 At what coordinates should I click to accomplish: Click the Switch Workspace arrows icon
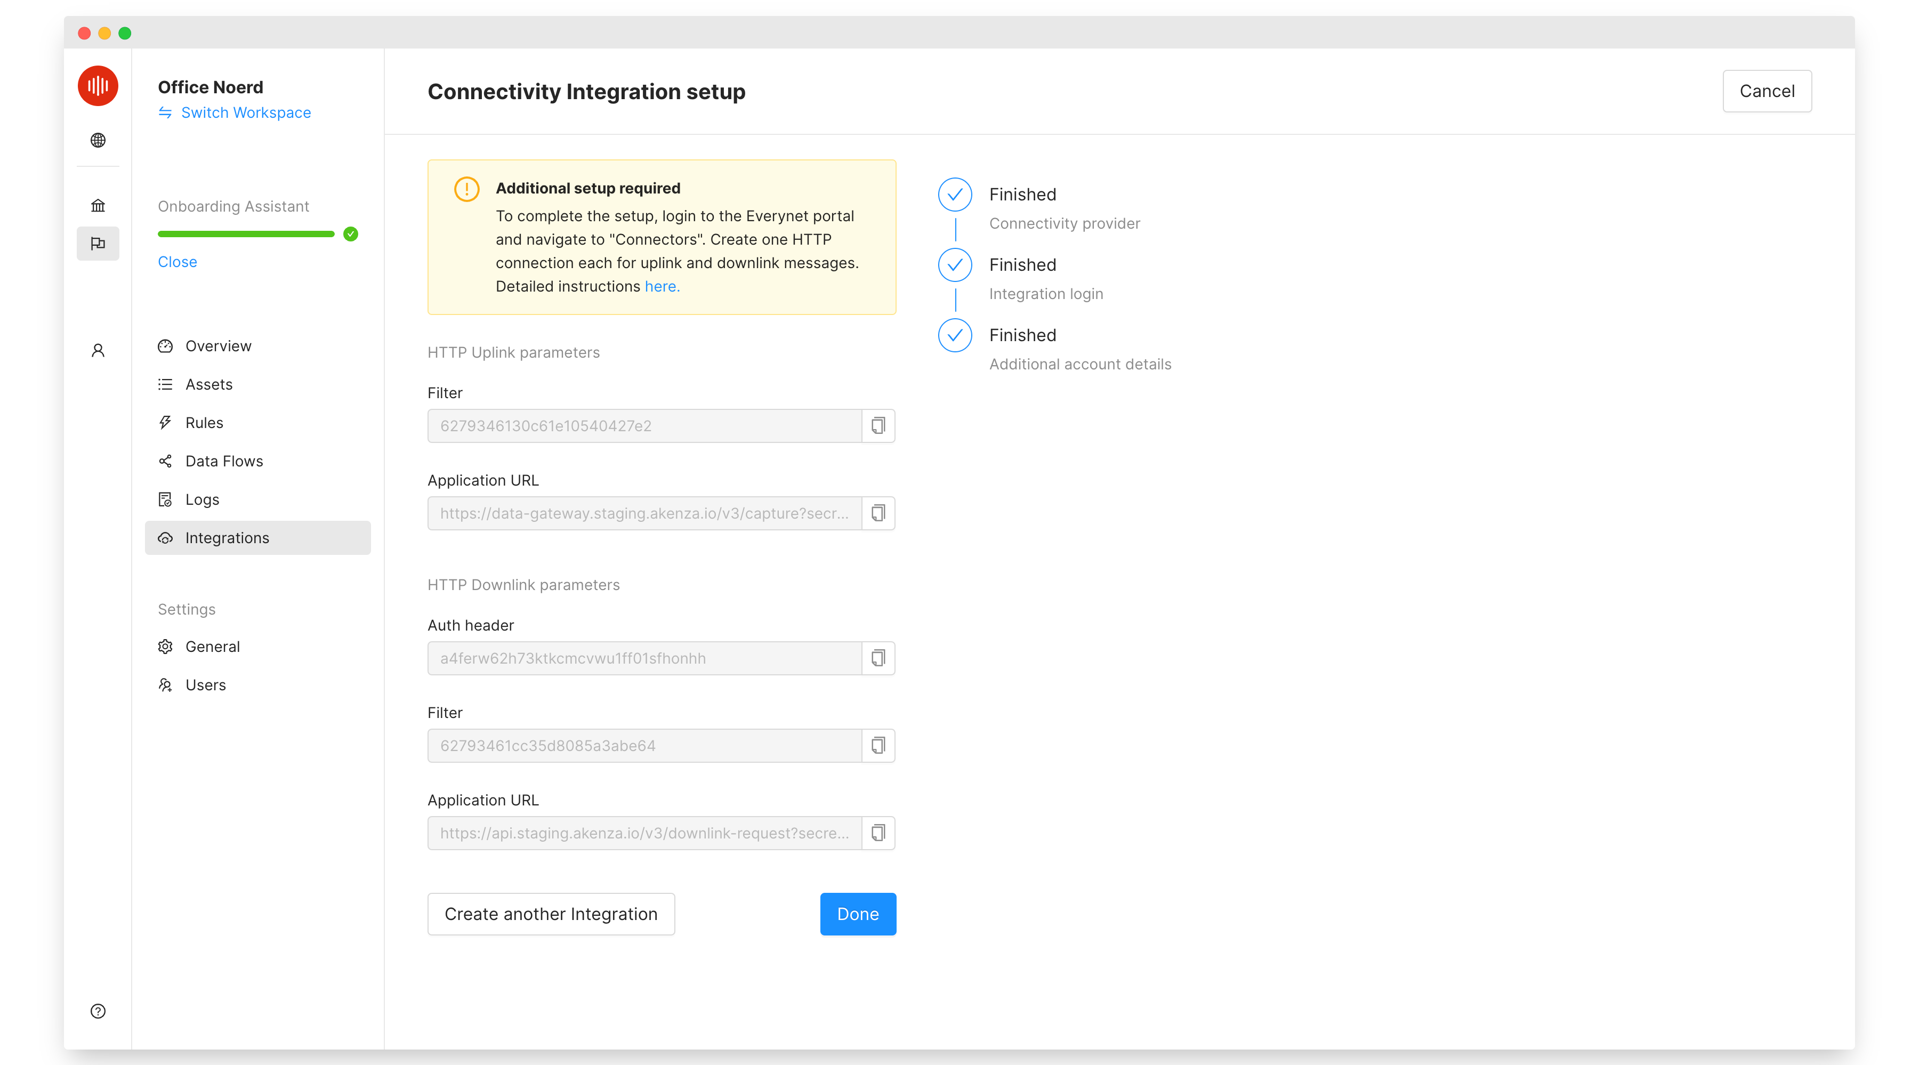165,112
